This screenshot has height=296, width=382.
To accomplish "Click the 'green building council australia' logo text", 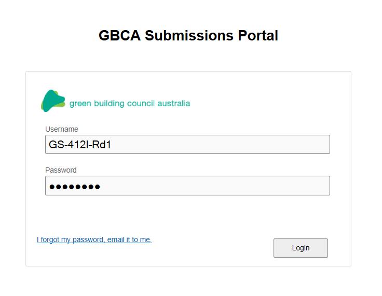I will pos(130,104).
